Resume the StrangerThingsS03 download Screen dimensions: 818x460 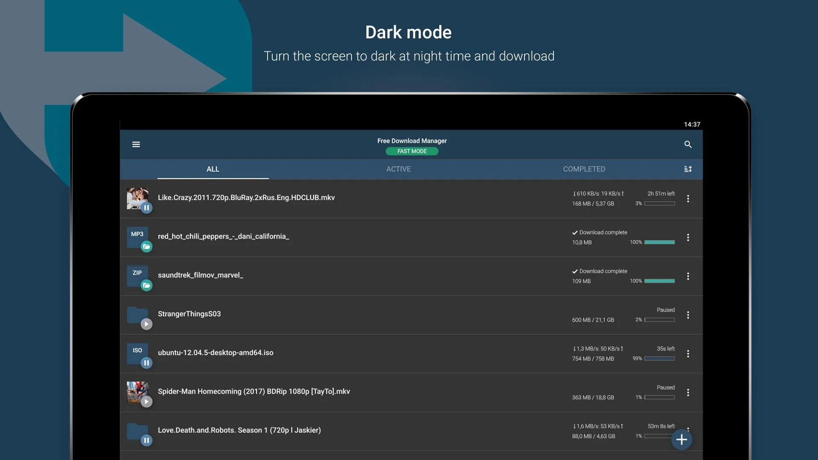[147, 324]
